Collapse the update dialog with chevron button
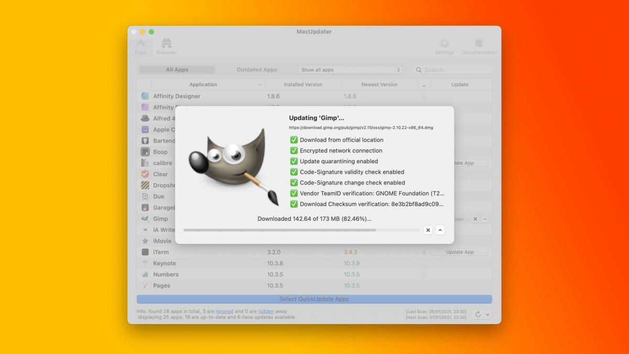The height and width of the screenshot is (354, 629). click(440, 230)
